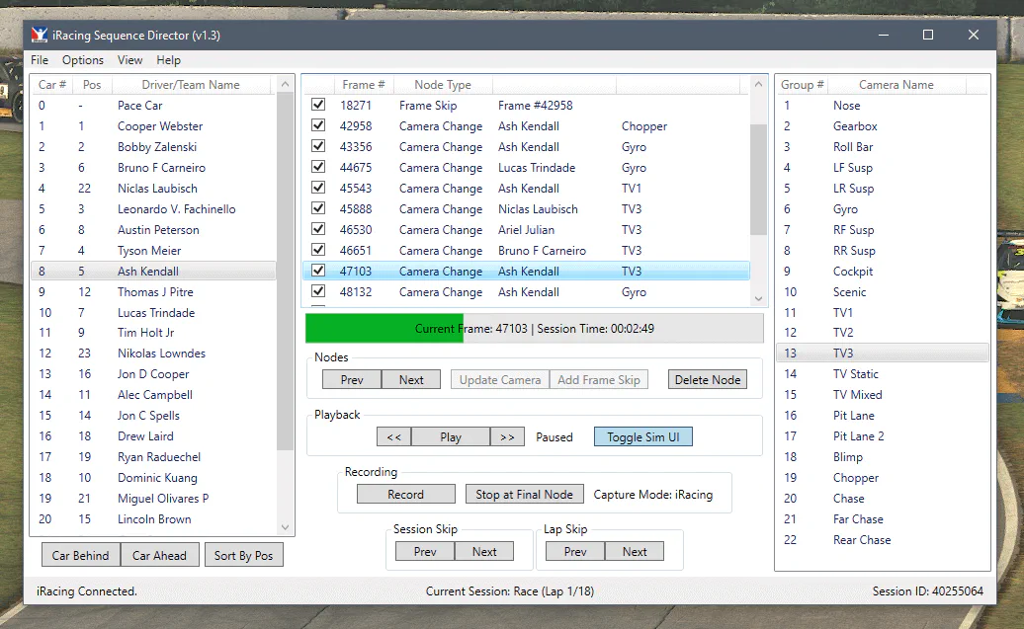Screen dimensions: 1024x629
Task: Click the Sort By Pos button
Action: pyautogui.click(x=243, y=555)
